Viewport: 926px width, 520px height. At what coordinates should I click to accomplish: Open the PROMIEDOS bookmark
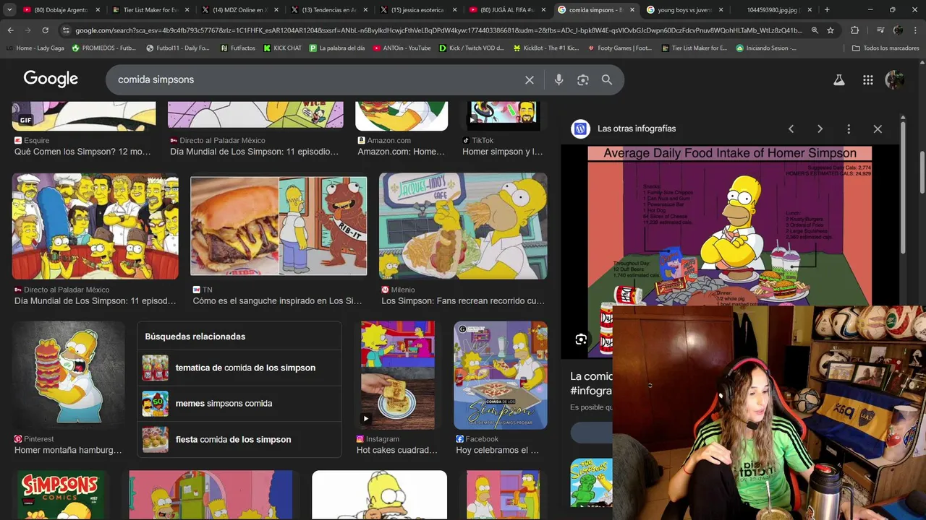point(103,48)
